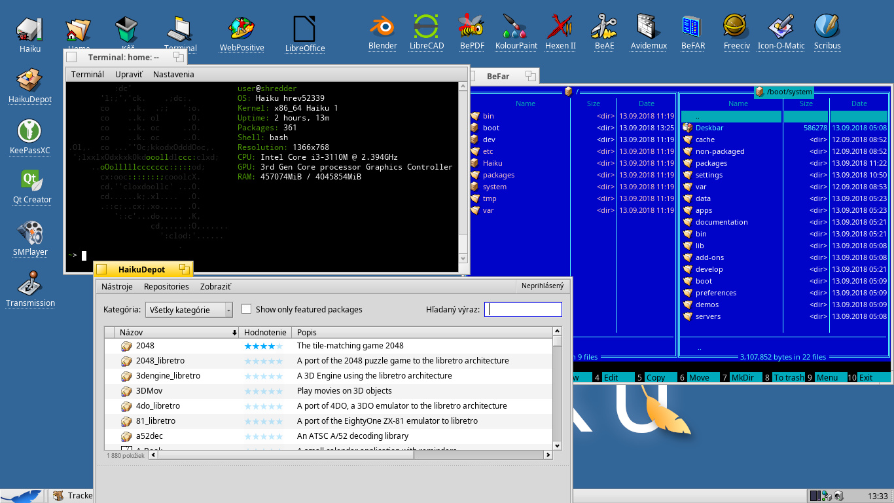
Task: Click 8 To trash function key in BeFar
Action: 783,377
